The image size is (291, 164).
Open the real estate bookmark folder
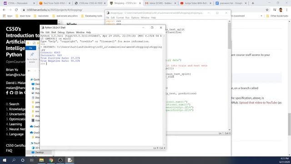[x=41, y=16]
